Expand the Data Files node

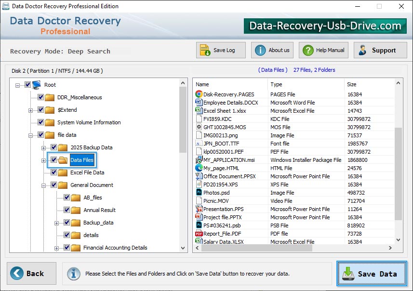coord(43,160)
